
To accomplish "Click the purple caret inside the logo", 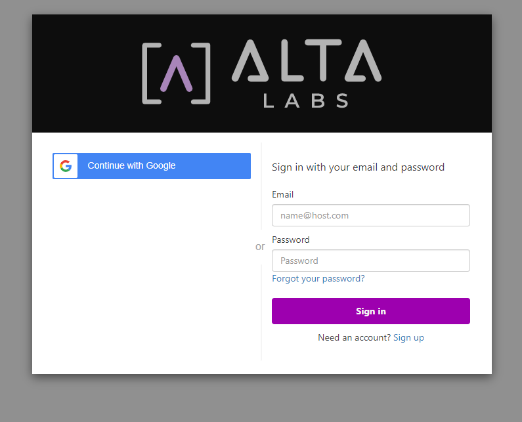I will coord(176,74).
